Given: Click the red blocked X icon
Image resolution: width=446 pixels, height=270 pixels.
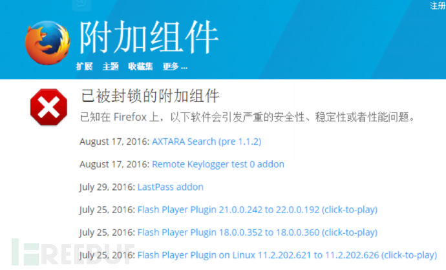Looking at the screenshot, I should tap(48, 107).
